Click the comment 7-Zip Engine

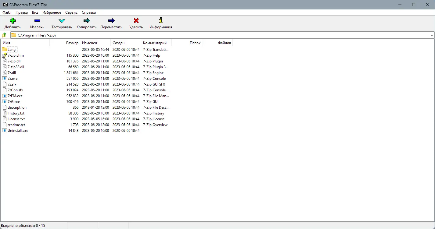coord(153,72)
